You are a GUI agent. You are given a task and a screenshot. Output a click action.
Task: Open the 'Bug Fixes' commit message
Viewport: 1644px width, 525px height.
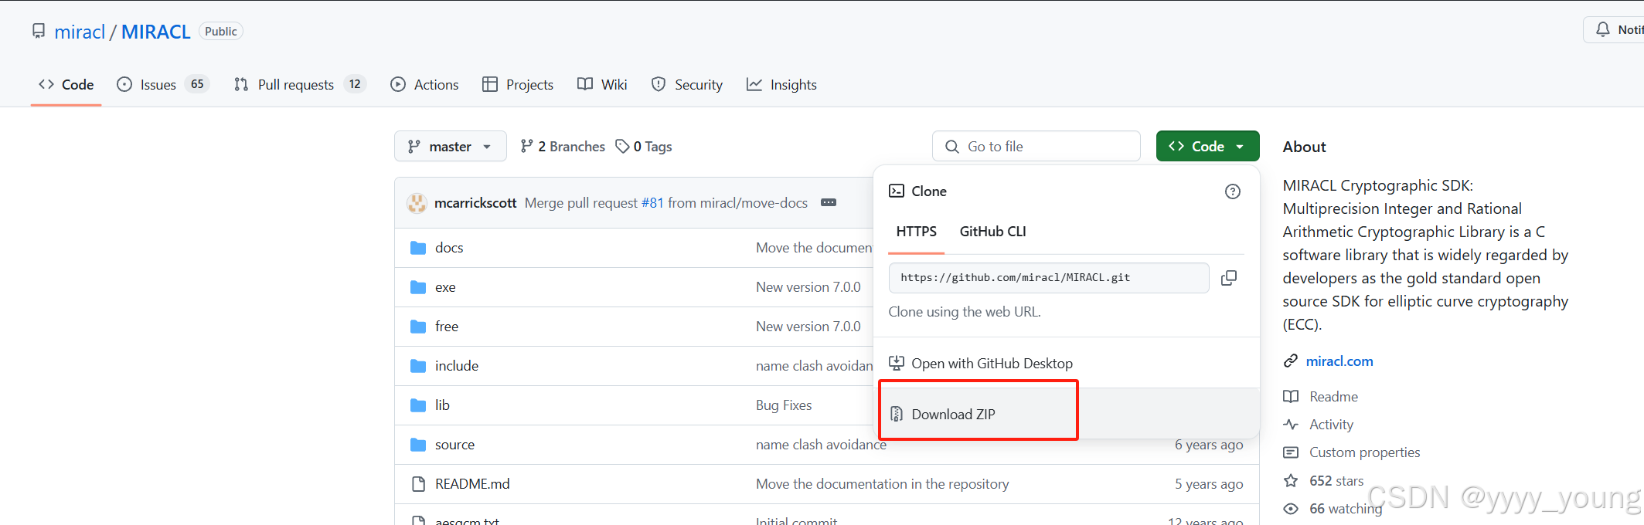click(x=784, y=405)
